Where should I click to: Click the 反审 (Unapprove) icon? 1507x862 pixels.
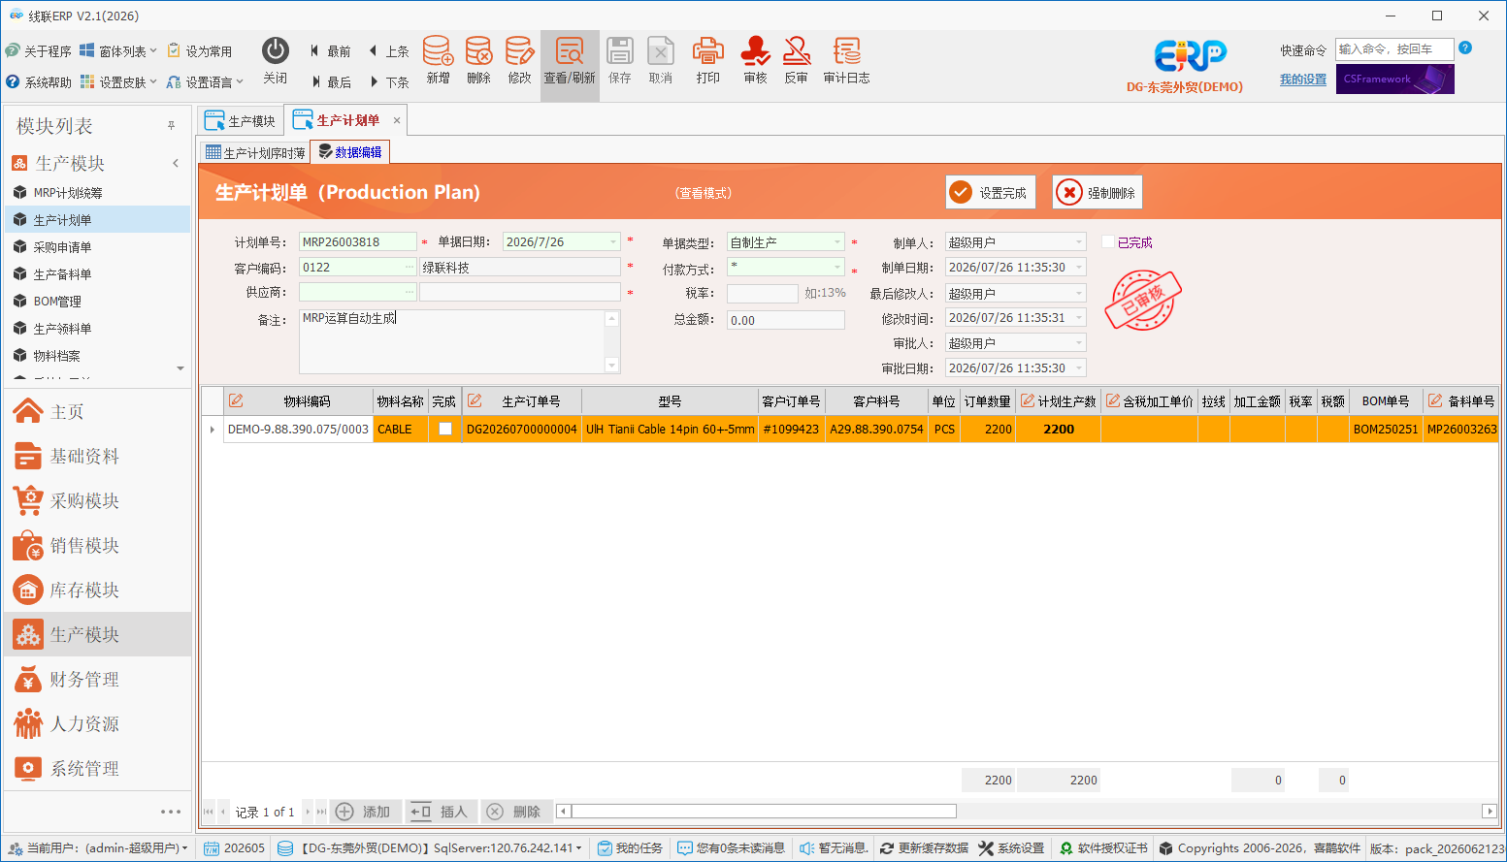[797, 60]
